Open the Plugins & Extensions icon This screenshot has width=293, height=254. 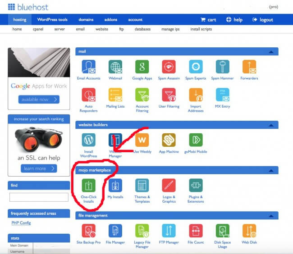point(196,185)
